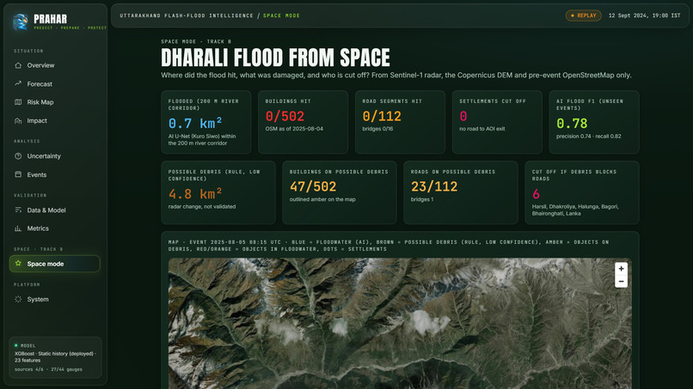This screenshot has height=389, width=693.
Task: Select the Space mode item
Action: (54, 264)
